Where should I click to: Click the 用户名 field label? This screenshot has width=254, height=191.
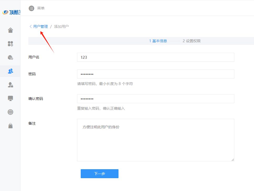34,57
